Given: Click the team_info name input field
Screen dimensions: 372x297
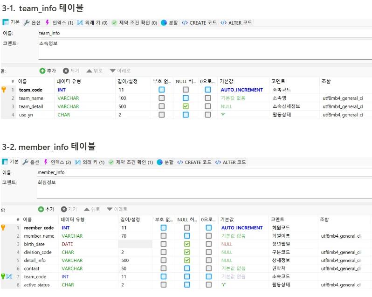Looking at the screenshot, I should pyautogui.click(x=205, y=33).
